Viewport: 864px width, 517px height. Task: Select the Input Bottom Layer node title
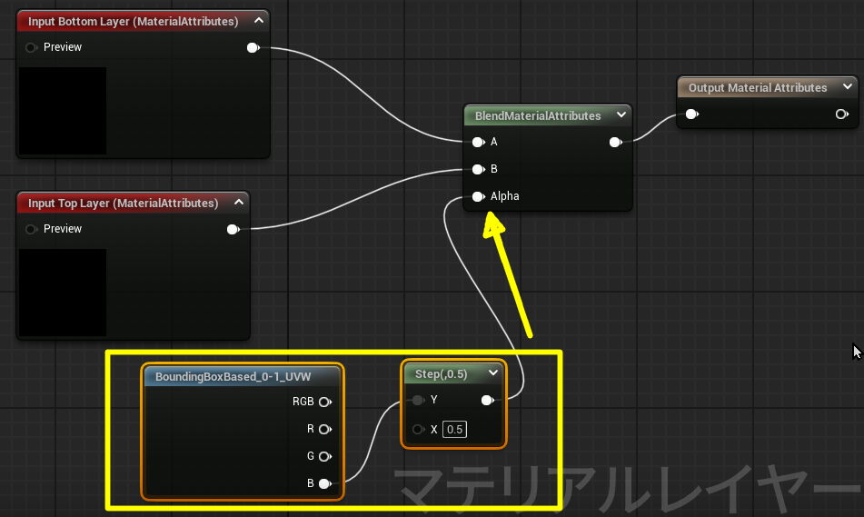(x=134, y=21)
